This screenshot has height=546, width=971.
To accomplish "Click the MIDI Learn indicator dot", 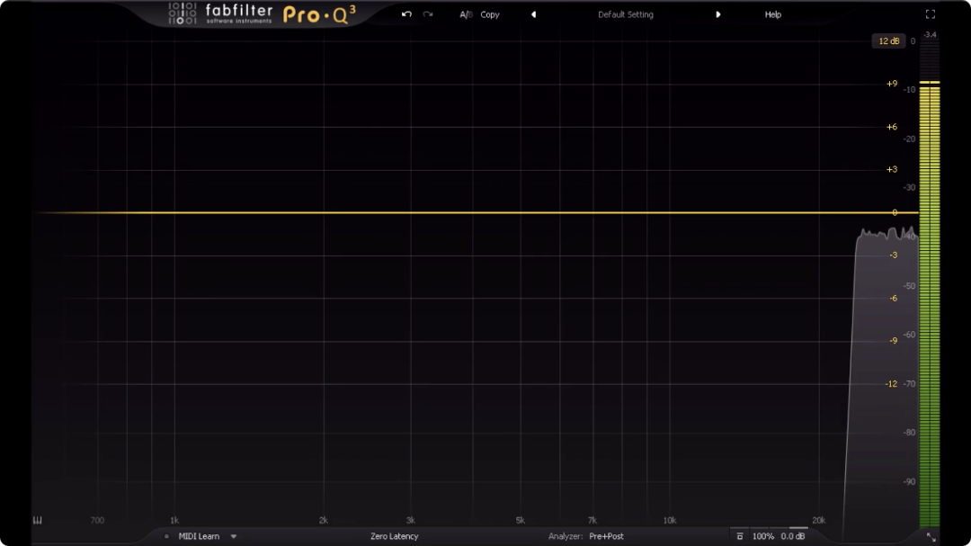I will click(x=166, y=536).
